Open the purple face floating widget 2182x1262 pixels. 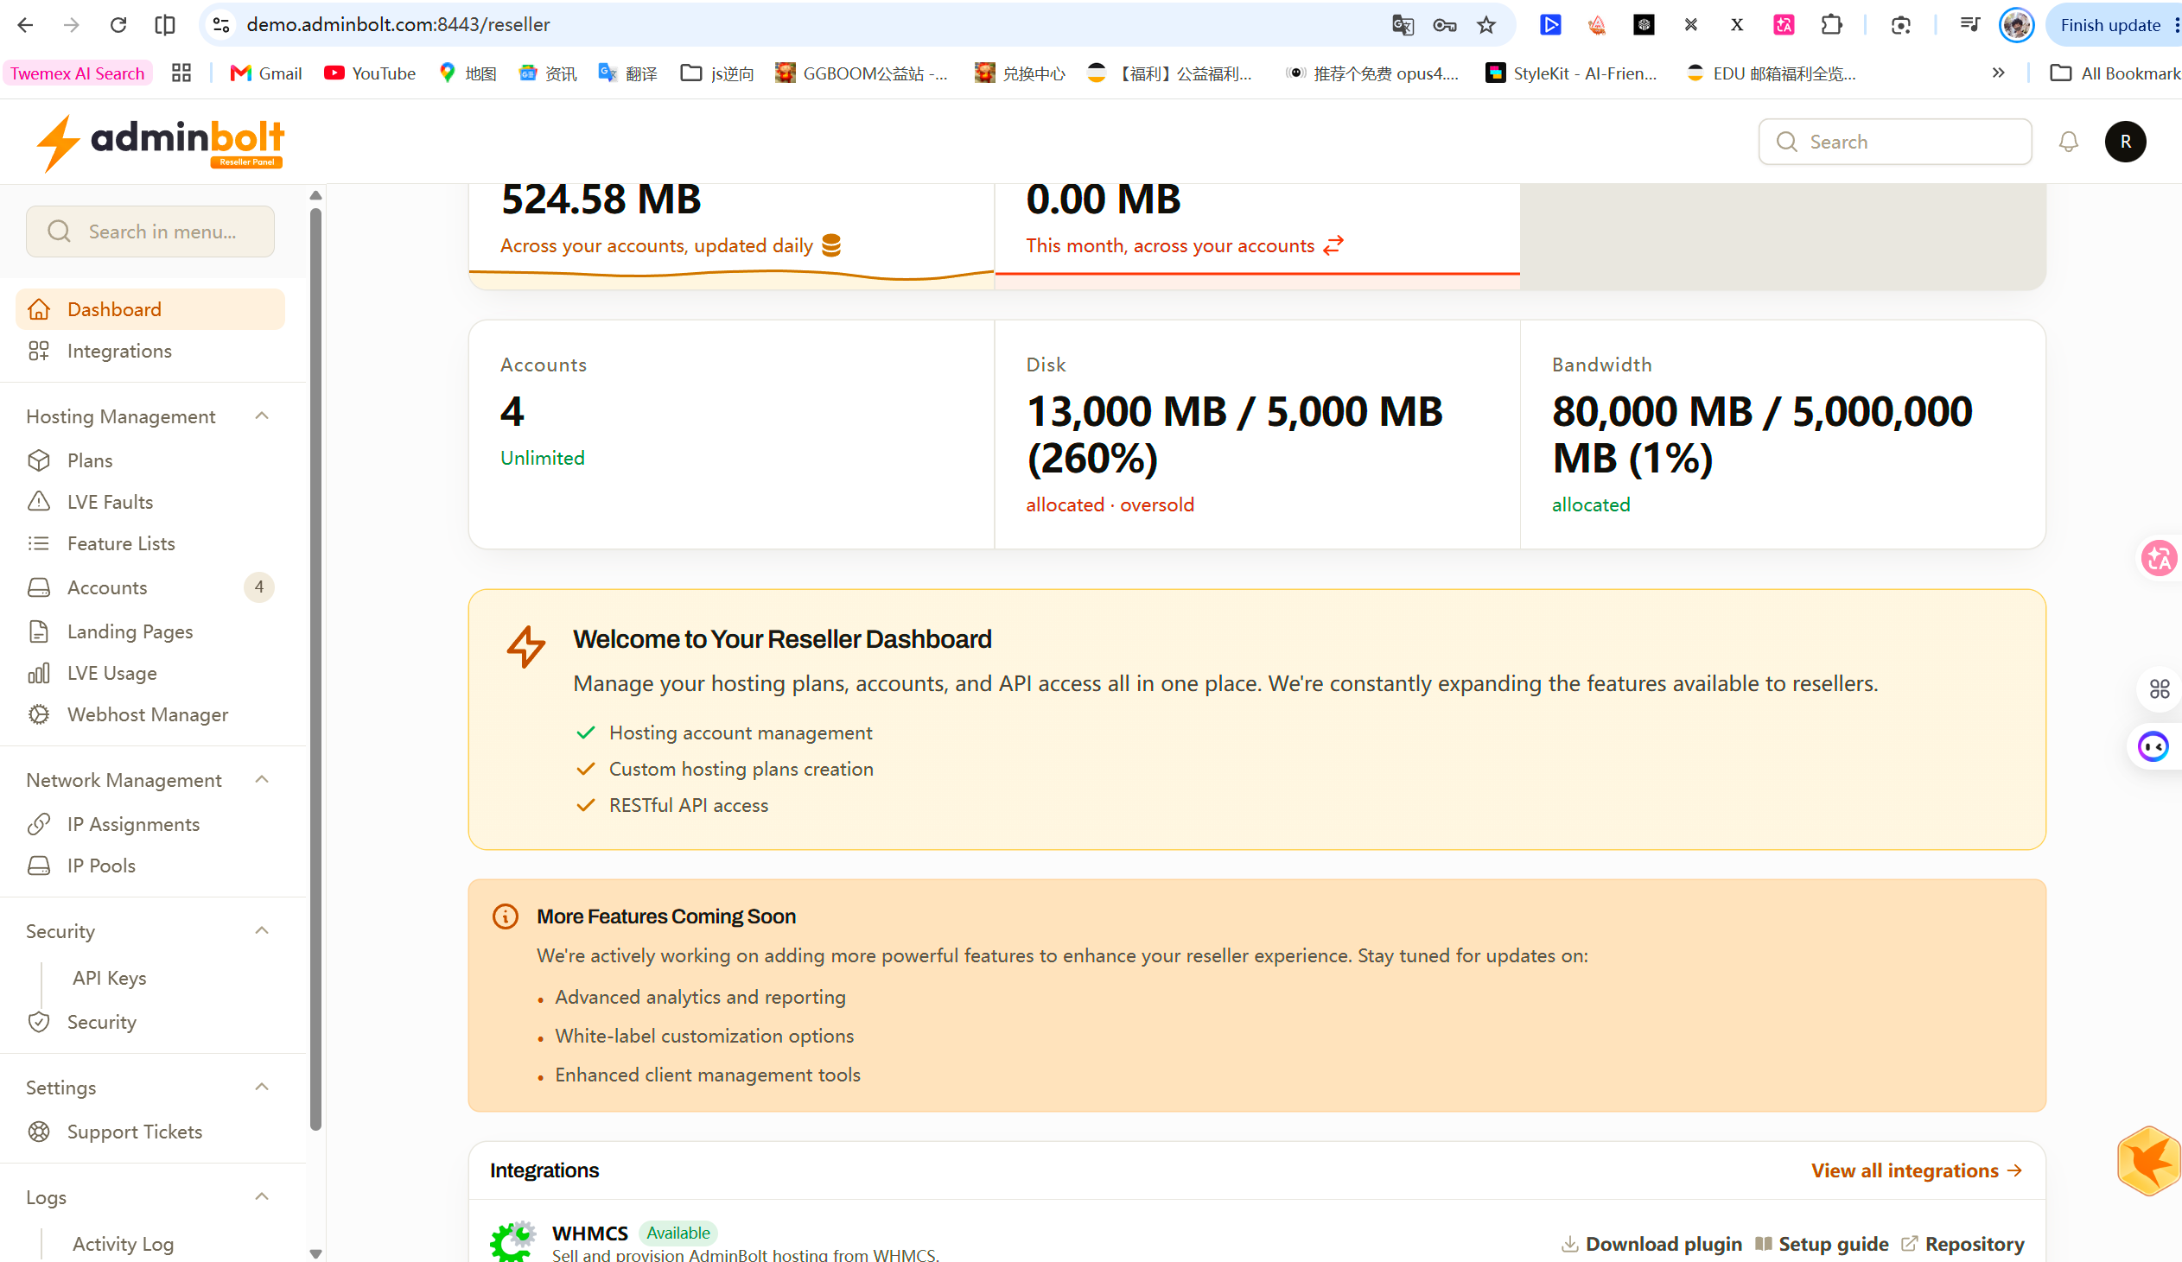tap(2153, 746)
